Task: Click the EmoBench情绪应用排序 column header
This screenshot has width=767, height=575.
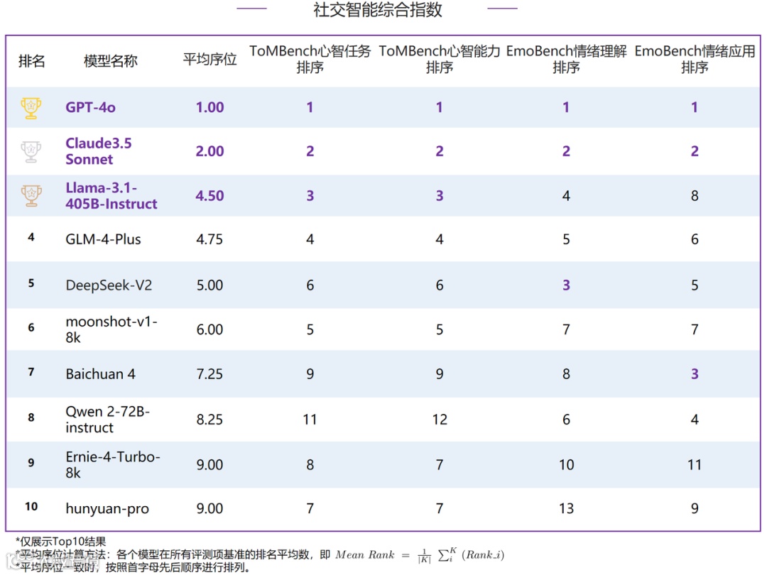Action: (695, 59)
